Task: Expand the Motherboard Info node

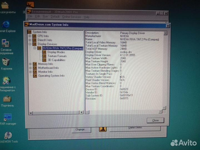Action: [30, 68]
